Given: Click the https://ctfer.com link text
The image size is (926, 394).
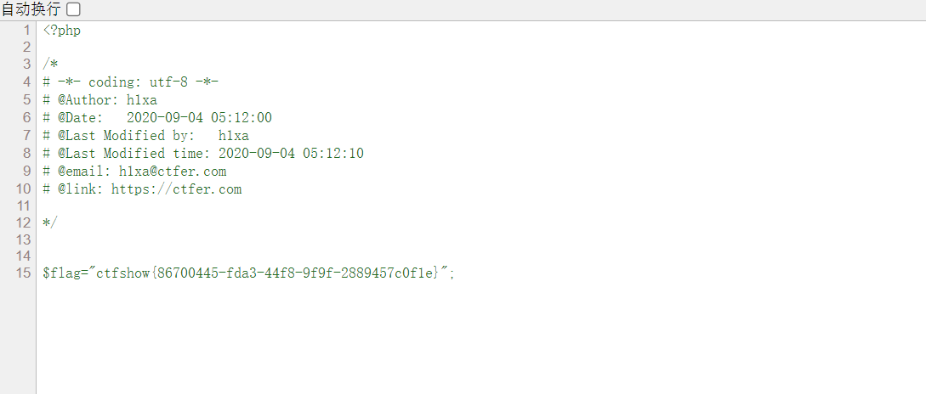Looking at the screenshot, I should click(176, 189).
